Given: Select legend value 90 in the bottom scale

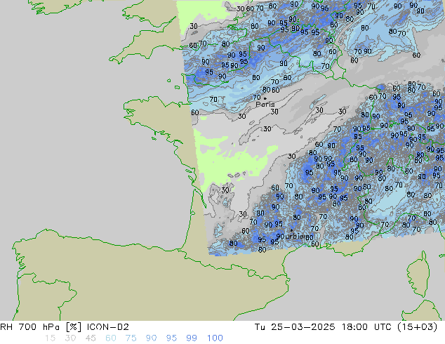Looking at the screenshot, I should click(151, 338).
